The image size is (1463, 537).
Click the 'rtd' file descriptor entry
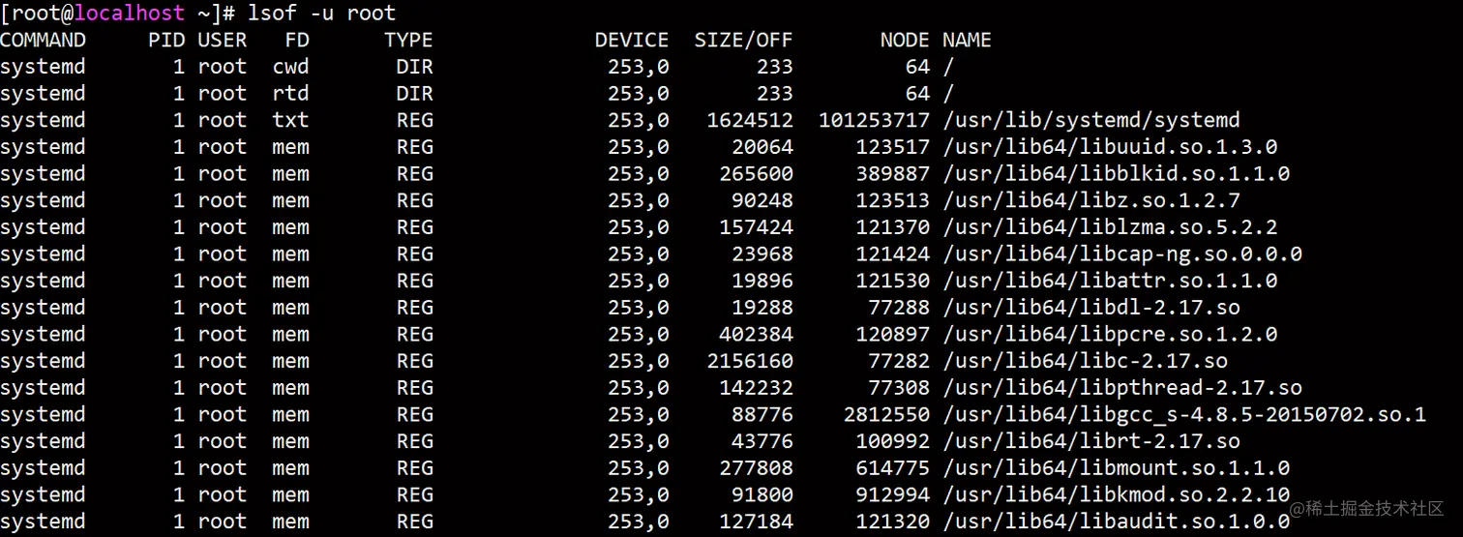[291, 94]
